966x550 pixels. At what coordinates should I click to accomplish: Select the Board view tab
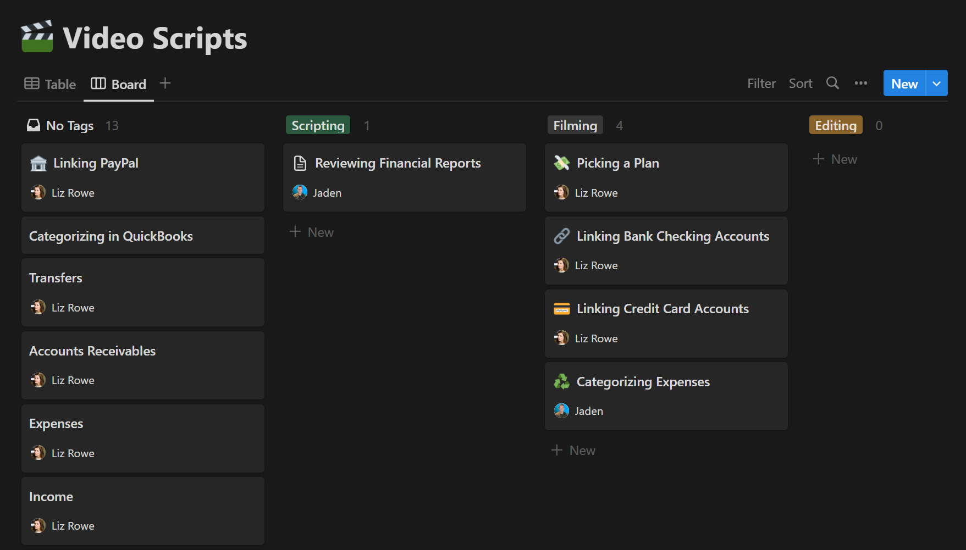(x=119, y=84)
